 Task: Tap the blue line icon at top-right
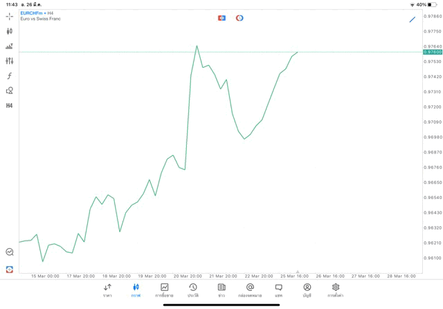(x=413, y=19)
